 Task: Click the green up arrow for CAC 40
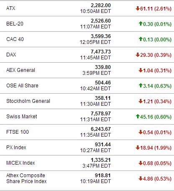[x=141, y=39]
